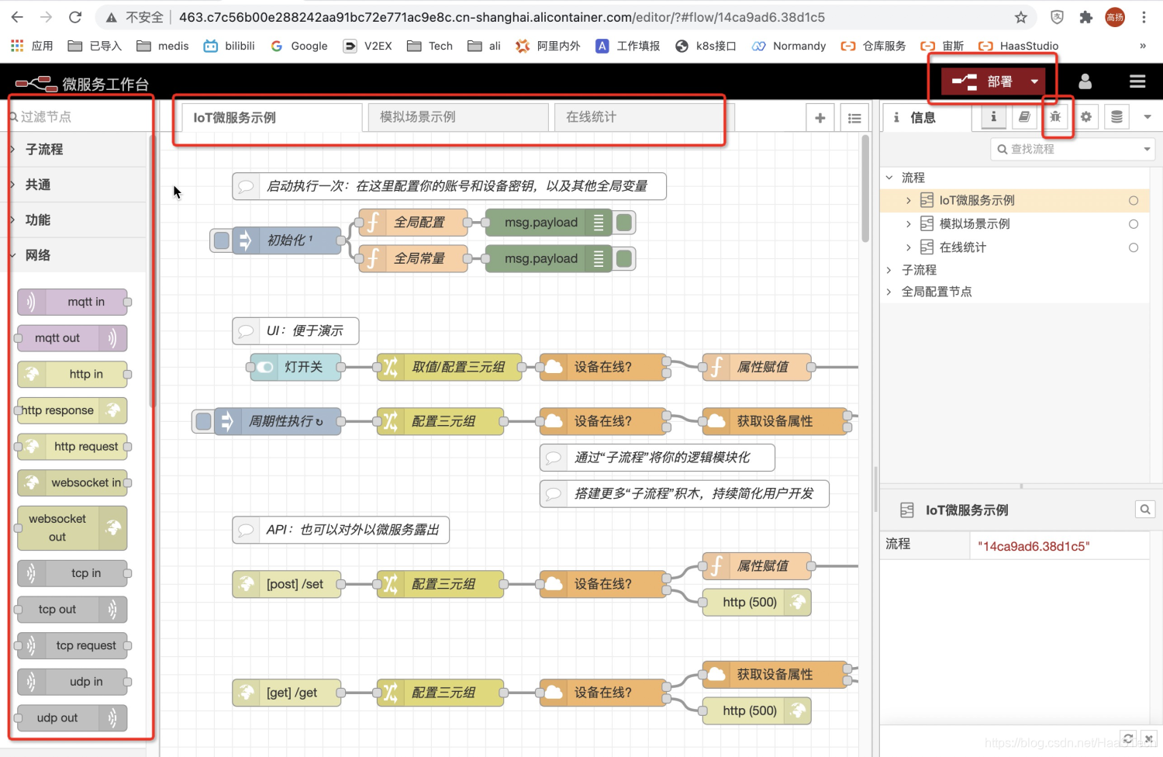Add a new flow tab with plus
This screenshot has width=1163, height=757.
pyautogui.click(x=820, y=118)
